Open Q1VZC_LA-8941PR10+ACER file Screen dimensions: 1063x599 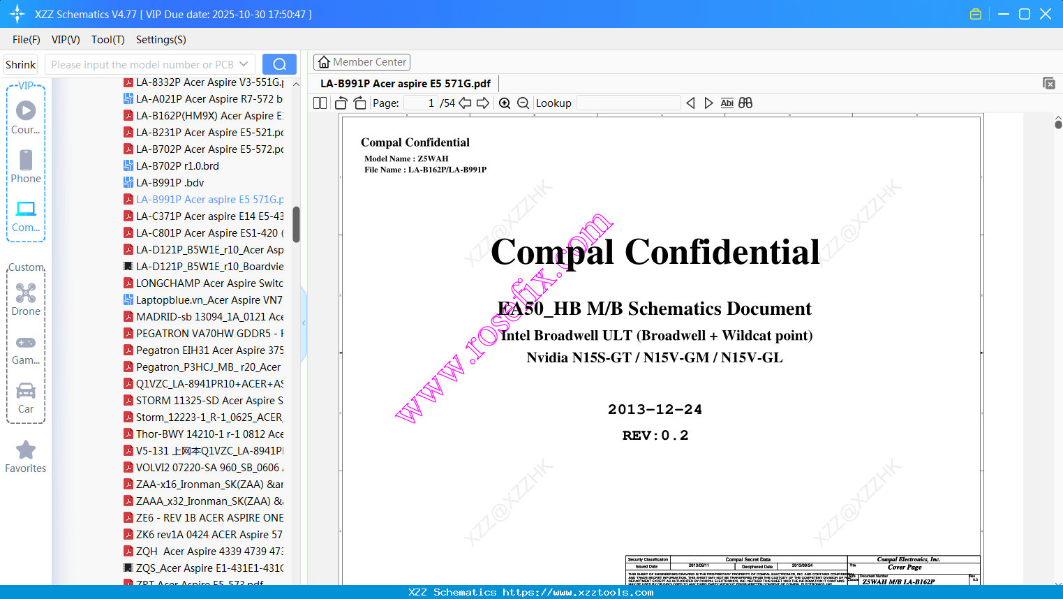204,384
